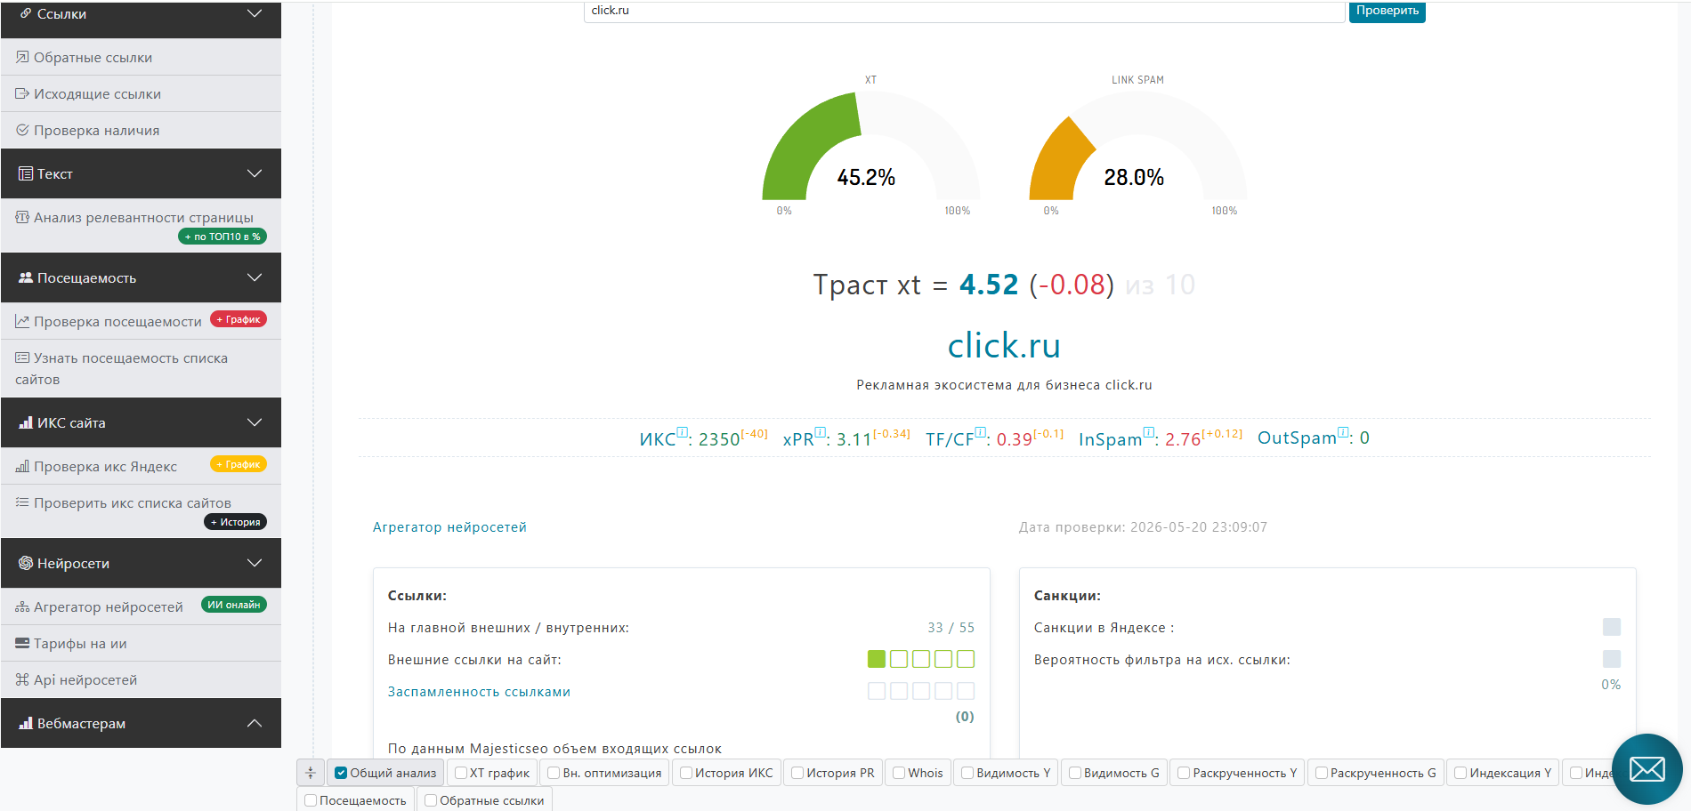Click the Ссылки section link icon

click(26, 13)
